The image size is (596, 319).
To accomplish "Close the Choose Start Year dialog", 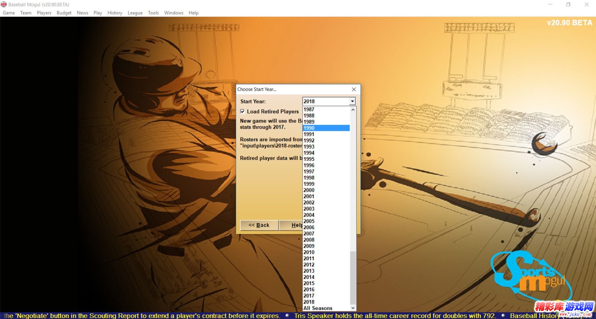I will coord(354,89).
